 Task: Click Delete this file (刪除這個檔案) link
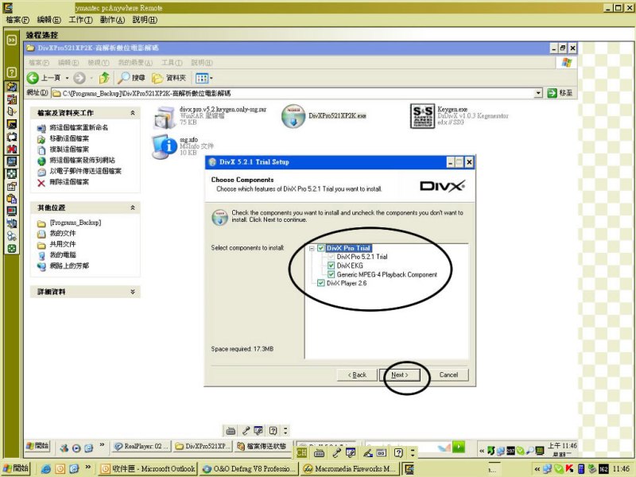coord(69,182)
